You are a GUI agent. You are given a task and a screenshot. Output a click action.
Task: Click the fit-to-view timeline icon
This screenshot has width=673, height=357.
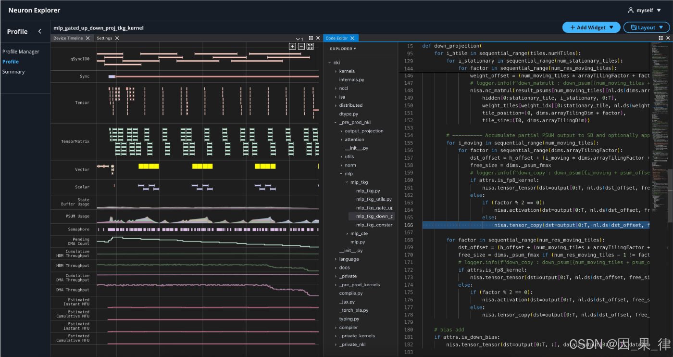(310, 47)
